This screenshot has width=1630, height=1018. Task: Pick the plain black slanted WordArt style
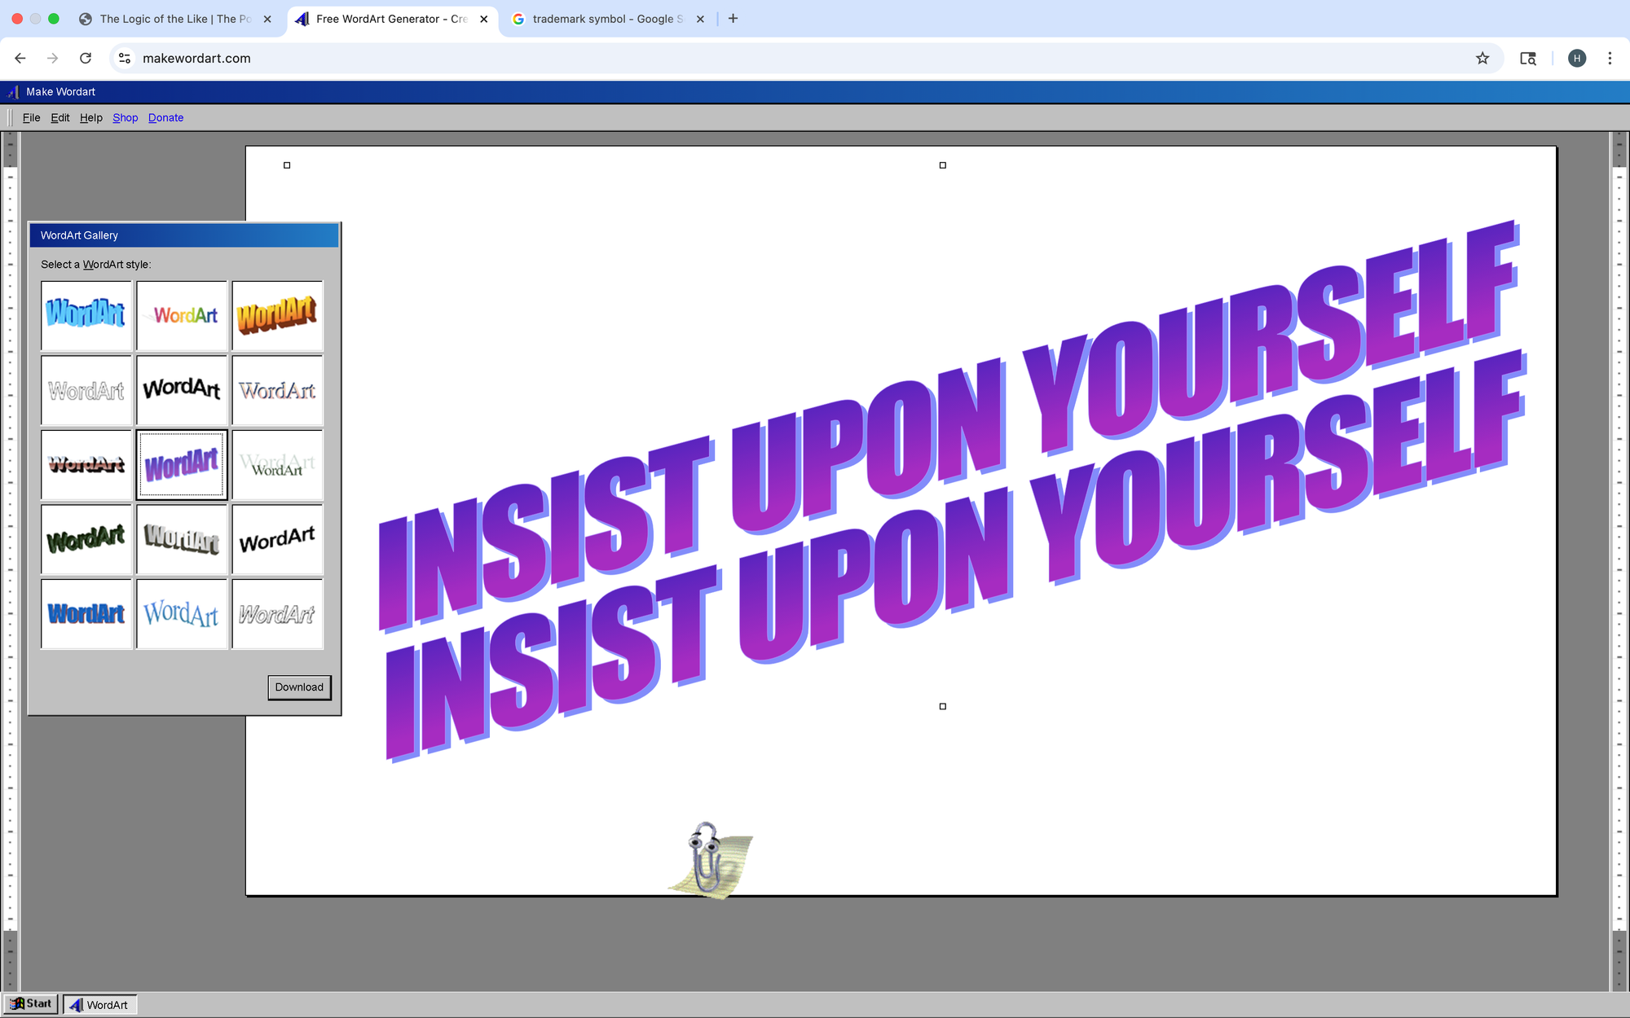tap(277, 539)
